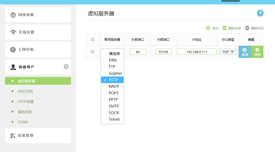Click the 高级用户 menu label
Viewport: 275px width, 152px height.
[x=26, y=67]
